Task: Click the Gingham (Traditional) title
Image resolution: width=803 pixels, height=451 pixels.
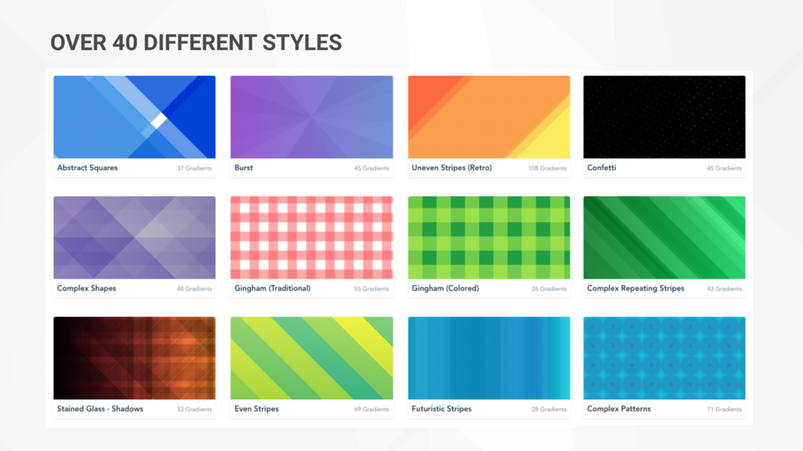Action: tap(272, 288)
